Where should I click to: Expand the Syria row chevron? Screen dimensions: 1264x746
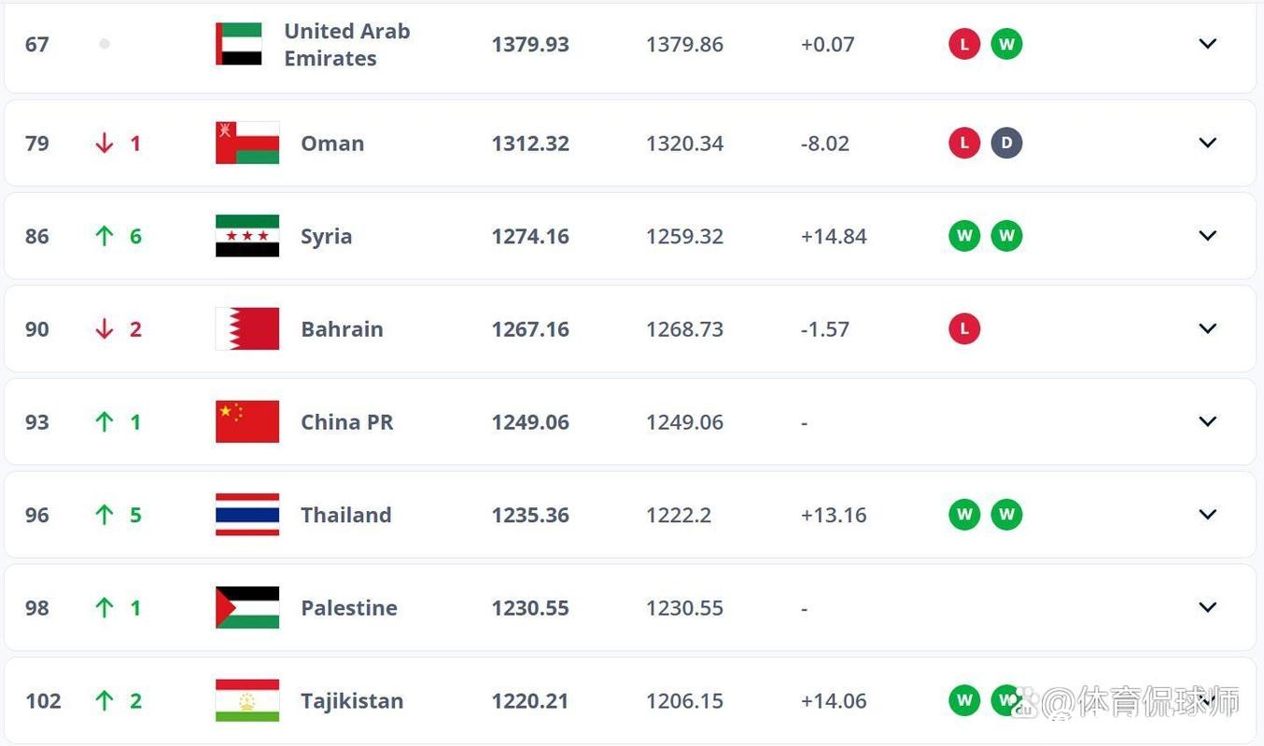1208,236
